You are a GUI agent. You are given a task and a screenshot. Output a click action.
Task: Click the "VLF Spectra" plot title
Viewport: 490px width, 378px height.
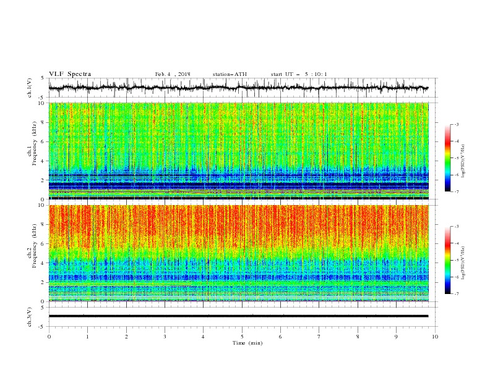coord(70,74)
